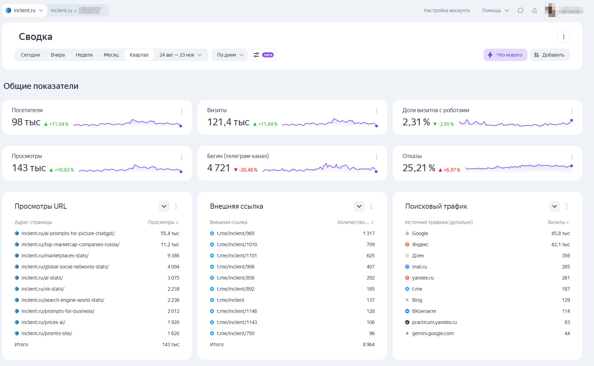Viewport: 594px width, 366px height.
Task: Open the Отказы widget options menu
Action: point(572,157)
